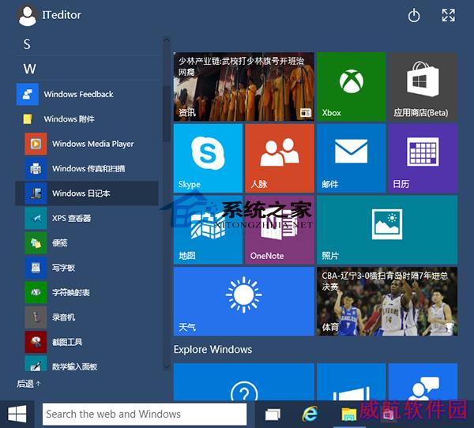Click the letter S group header
Viewport: 474px width, 428px height.
tap(27, 44)
